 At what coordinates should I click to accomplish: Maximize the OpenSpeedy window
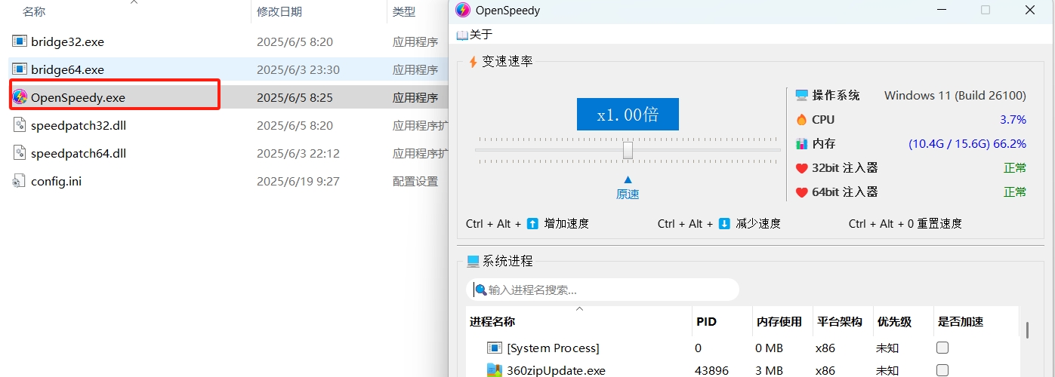click(985, 10)
